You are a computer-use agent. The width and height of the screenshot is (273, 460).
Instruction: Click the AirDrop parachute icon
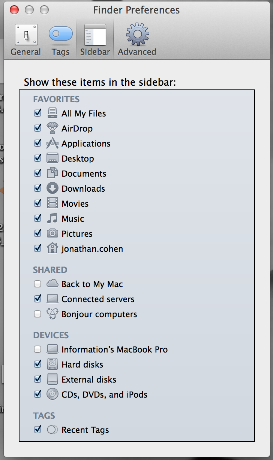[52, 128]
